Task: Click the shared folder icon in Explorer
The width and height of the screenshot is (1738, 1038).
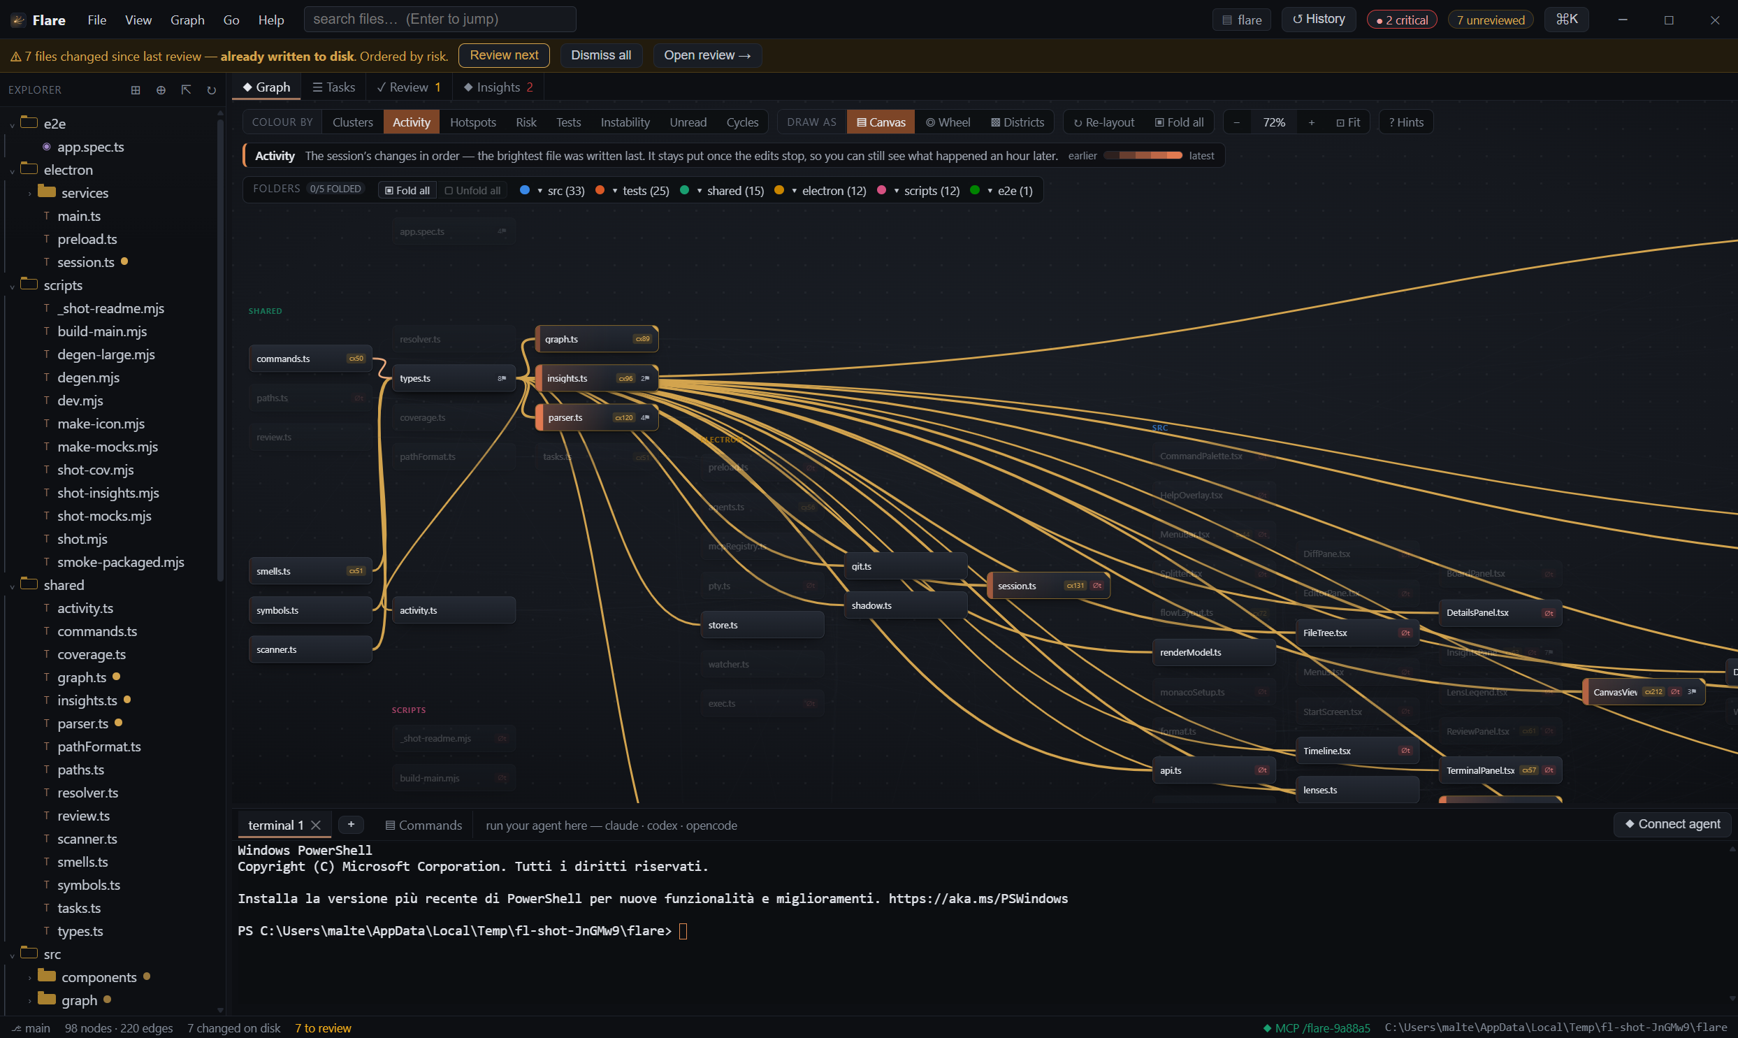Action: tap(29, 584)
